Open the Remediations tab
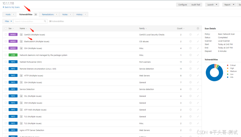This screenshot has width=241, height=137. click(x=49, y=15)
